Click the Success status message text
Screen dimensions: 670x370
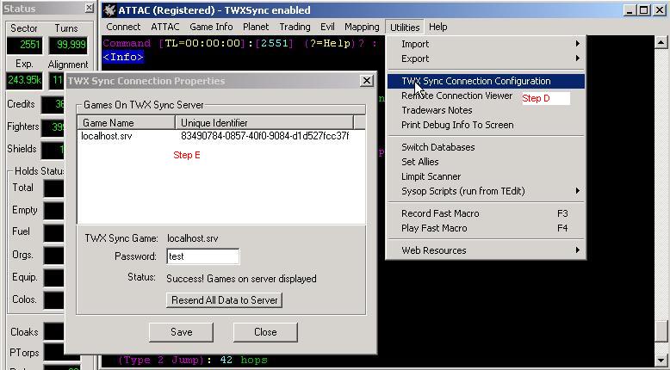(241, 279)
